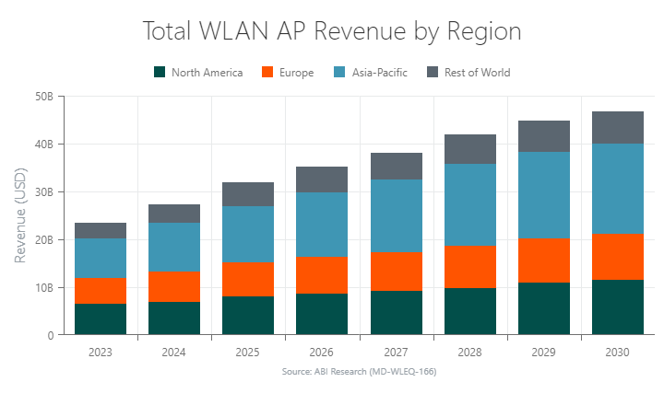Toggle the North America legend swatch
Image resolution: width=664 pixels, height=405 pixels.
(160, 72)
